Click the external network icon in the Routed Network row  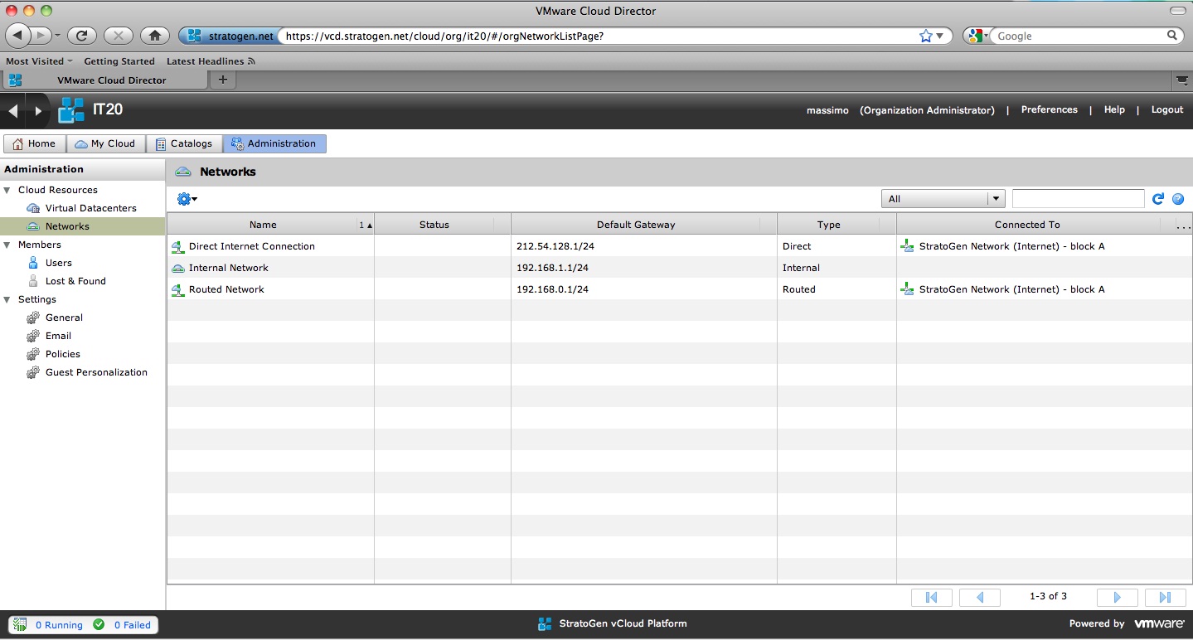908,289
